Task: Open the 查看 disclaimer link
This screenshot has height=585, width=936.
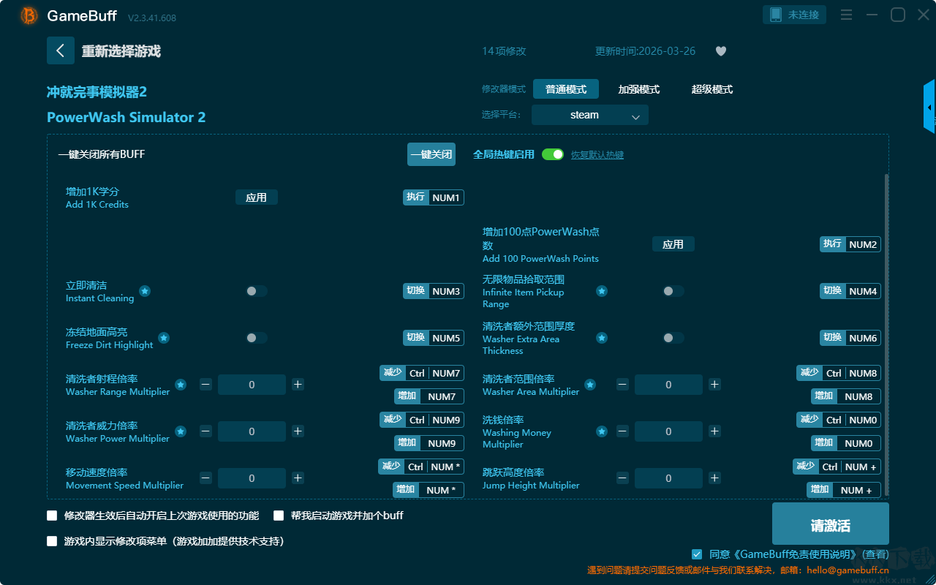Action: pos(876,554)
